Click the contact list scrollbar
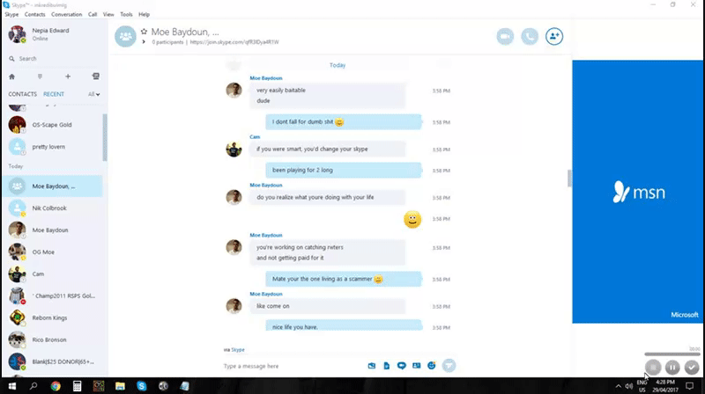This screenshot has height=394, width=705. tap(105, 137)
